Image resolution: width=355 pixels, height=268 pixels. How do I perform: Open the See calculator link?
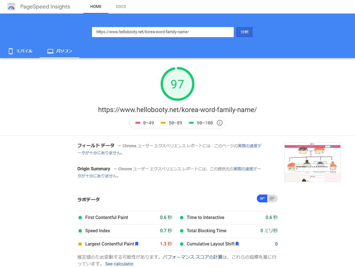click(120, 264)
